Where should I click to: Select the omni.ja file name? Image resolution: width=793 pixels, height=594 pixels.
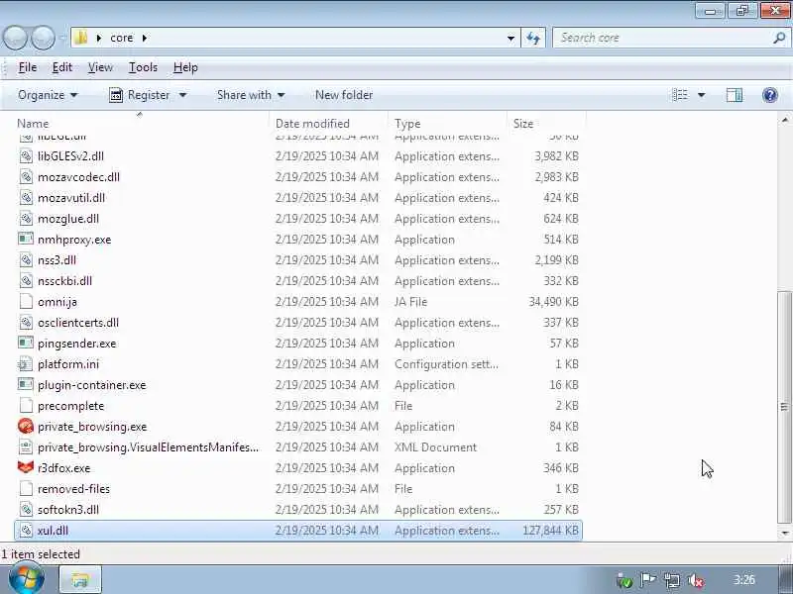tap(57, 302)
